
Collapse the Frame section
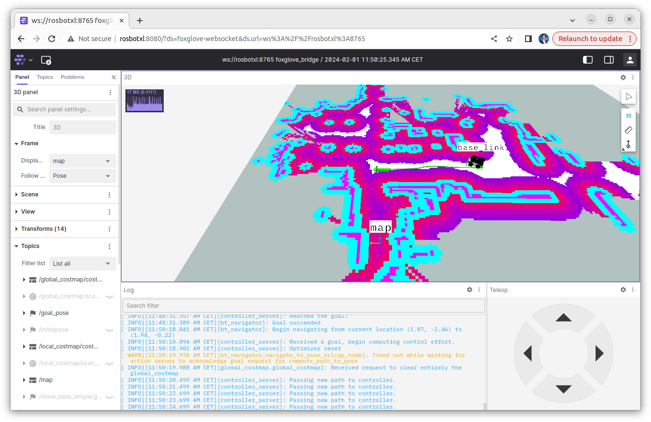(17, 143)
